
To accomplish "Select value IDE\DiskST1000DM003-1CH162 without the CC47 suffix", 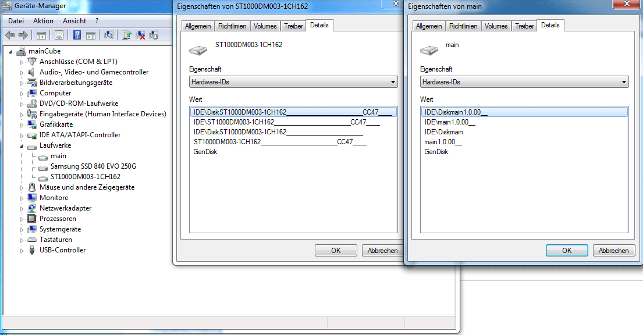I will [x=278, y=131].
